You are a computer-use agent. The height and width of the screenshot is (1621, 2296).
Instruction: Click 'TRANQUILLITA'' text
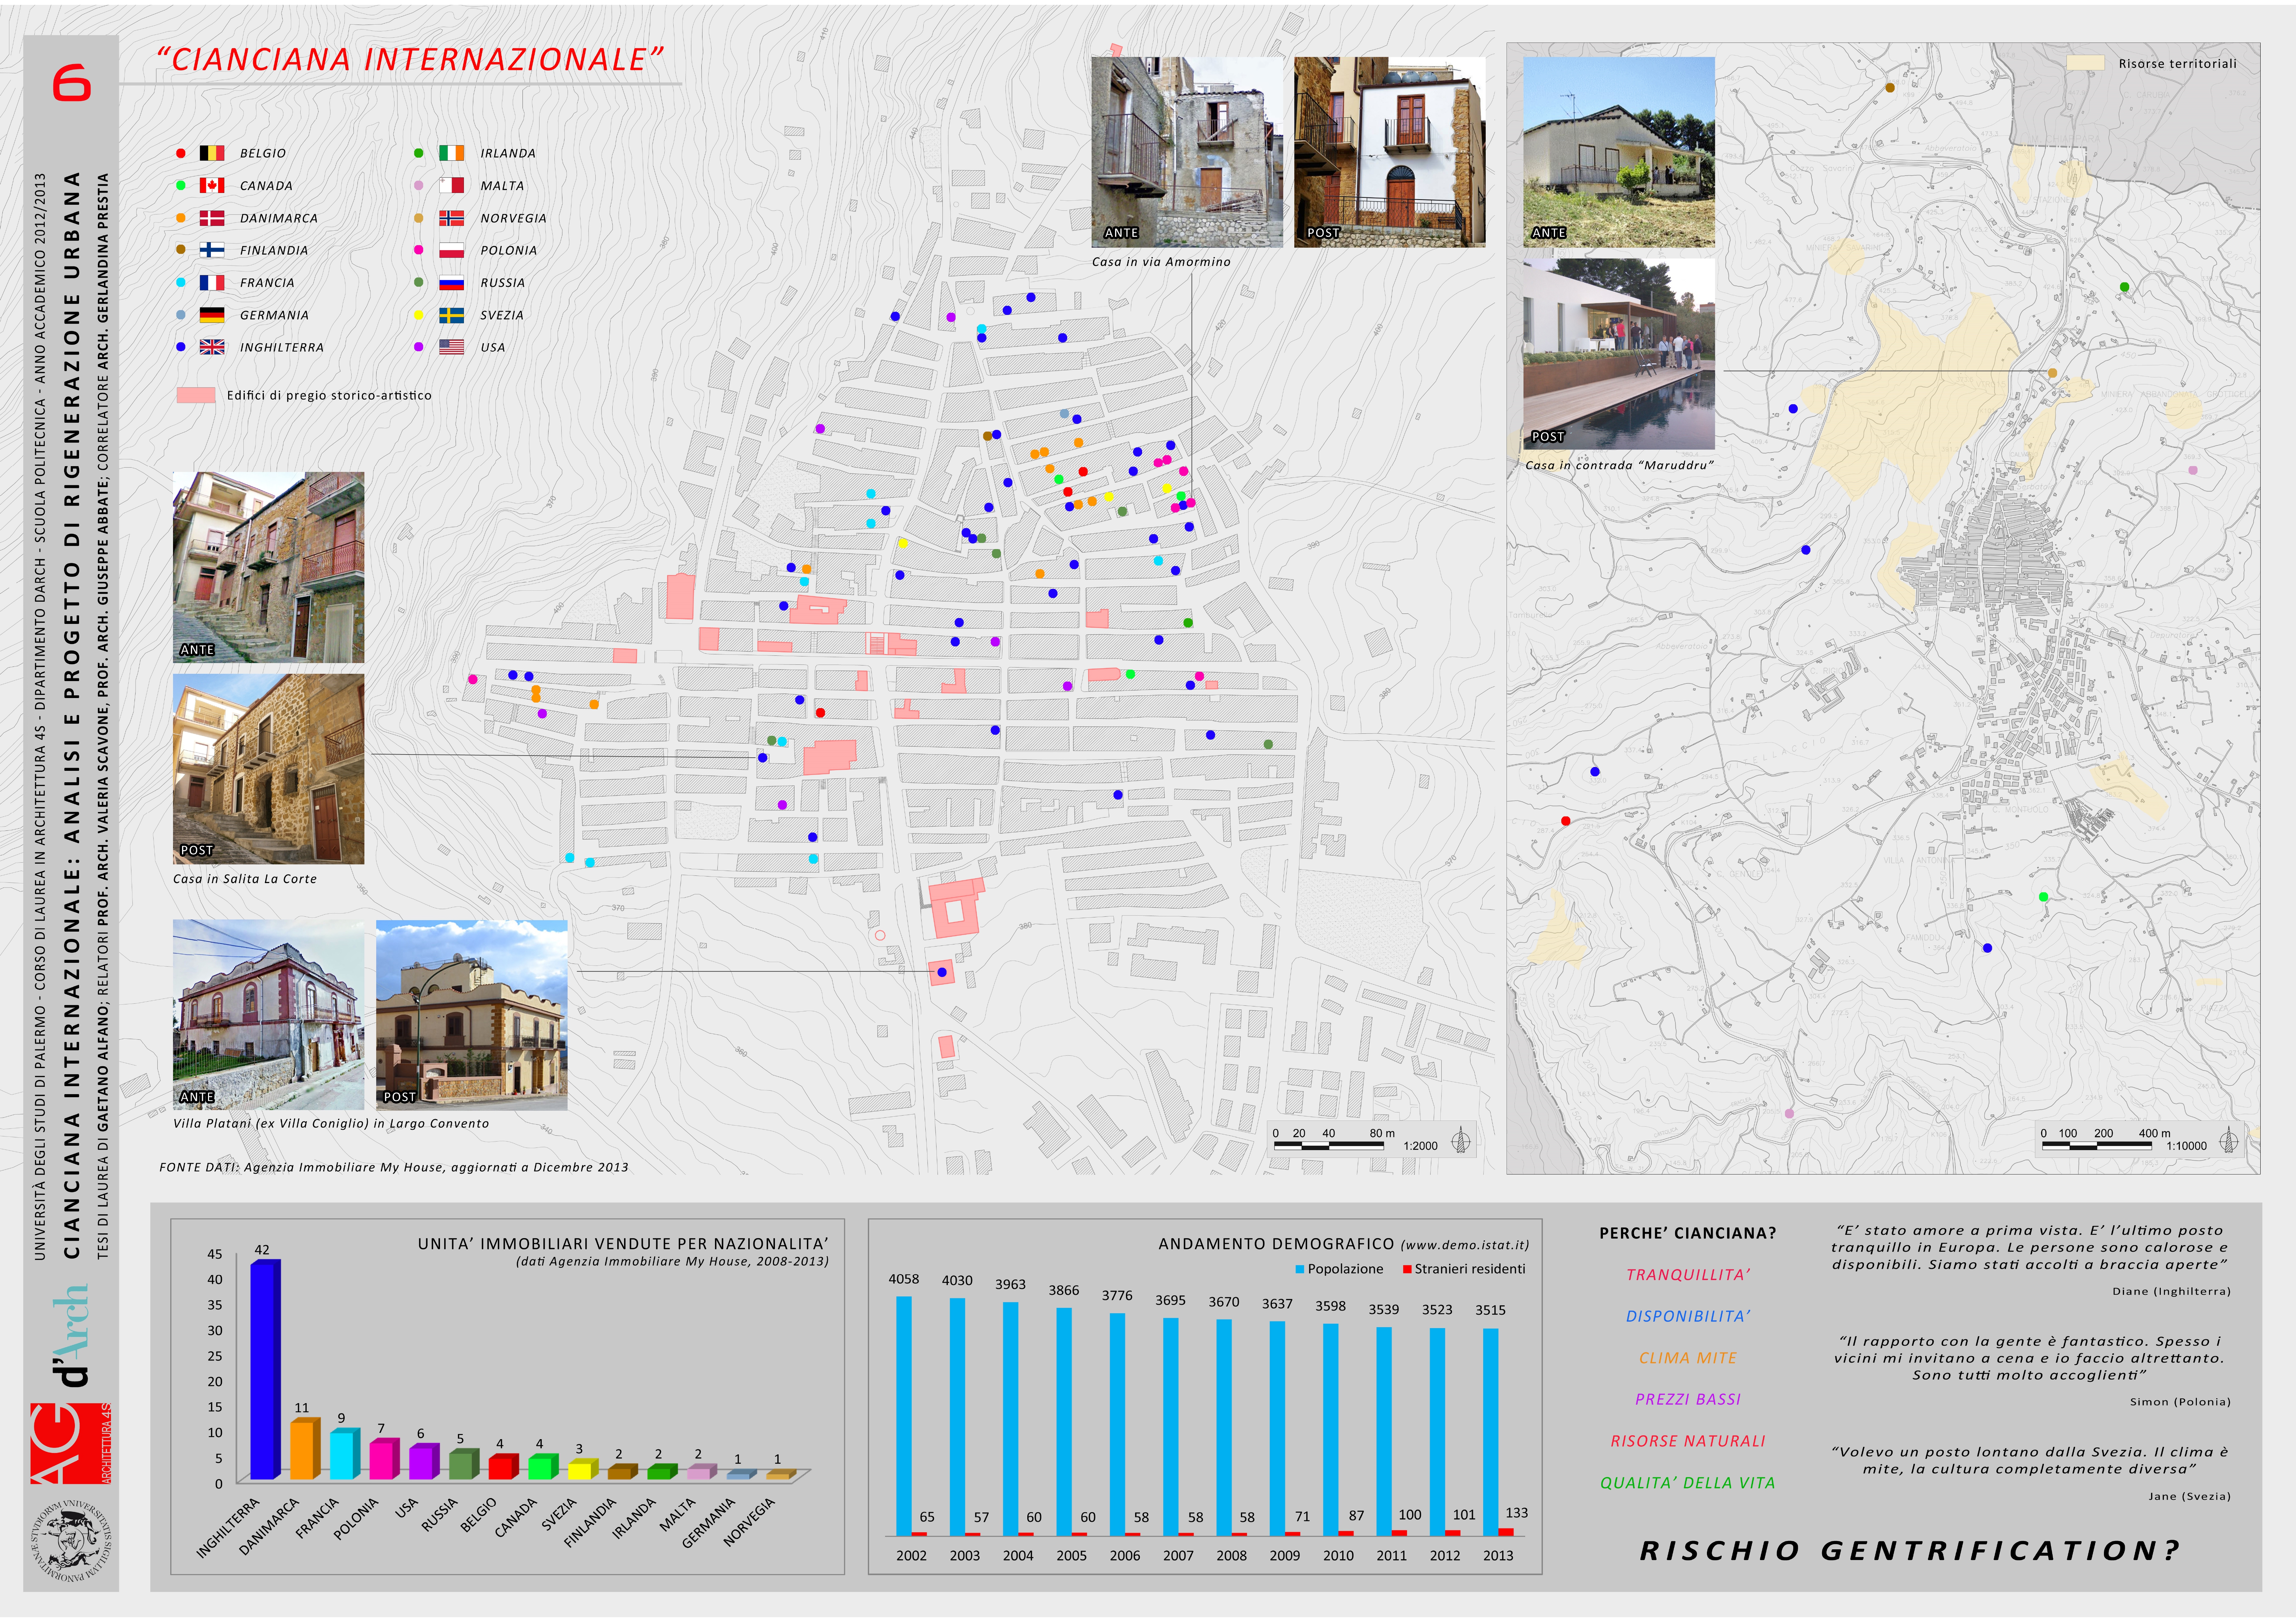(x=1688, y=1275)
